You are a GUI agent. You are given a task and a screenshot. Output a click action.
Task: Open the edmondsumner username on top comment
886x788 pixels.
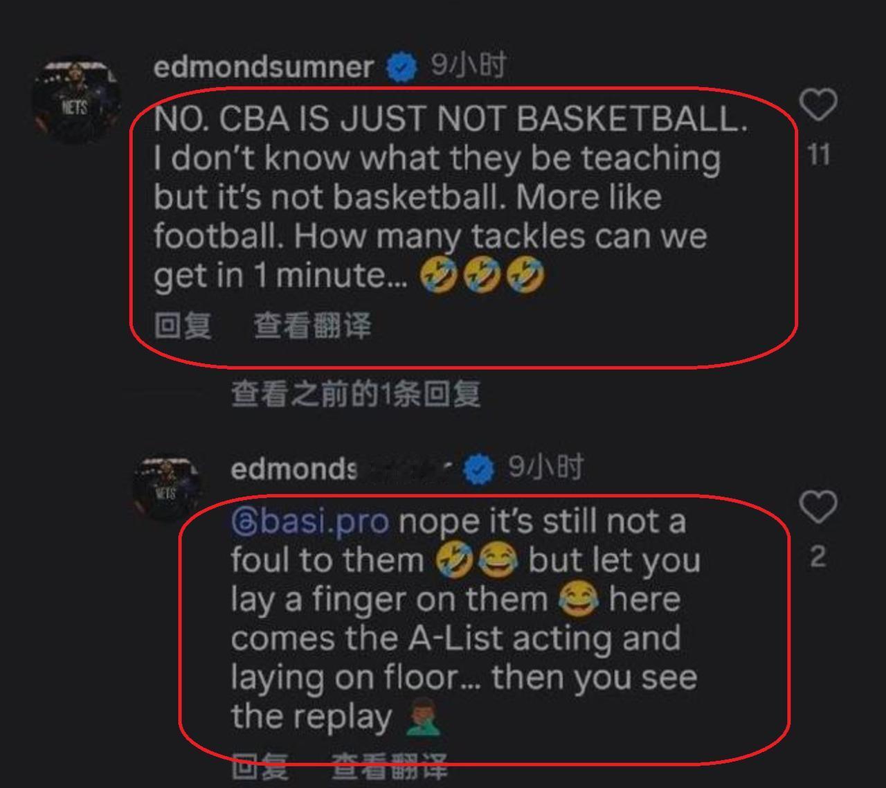264,67
